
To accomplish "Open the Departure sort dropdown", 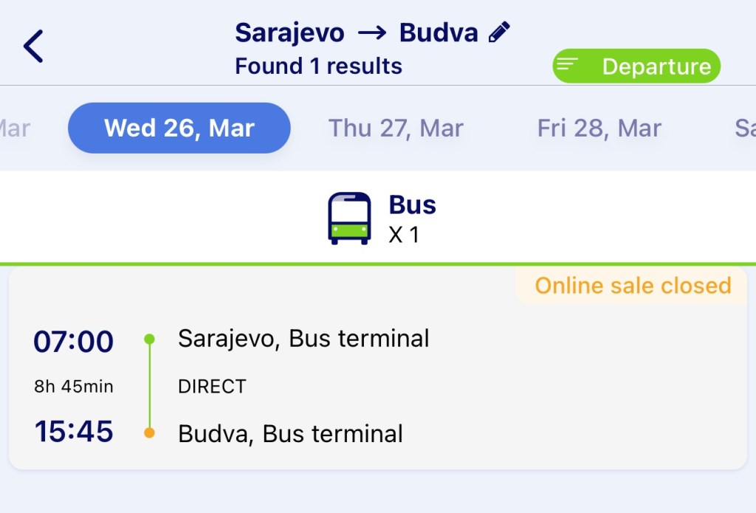I will [x=636, y=66].
